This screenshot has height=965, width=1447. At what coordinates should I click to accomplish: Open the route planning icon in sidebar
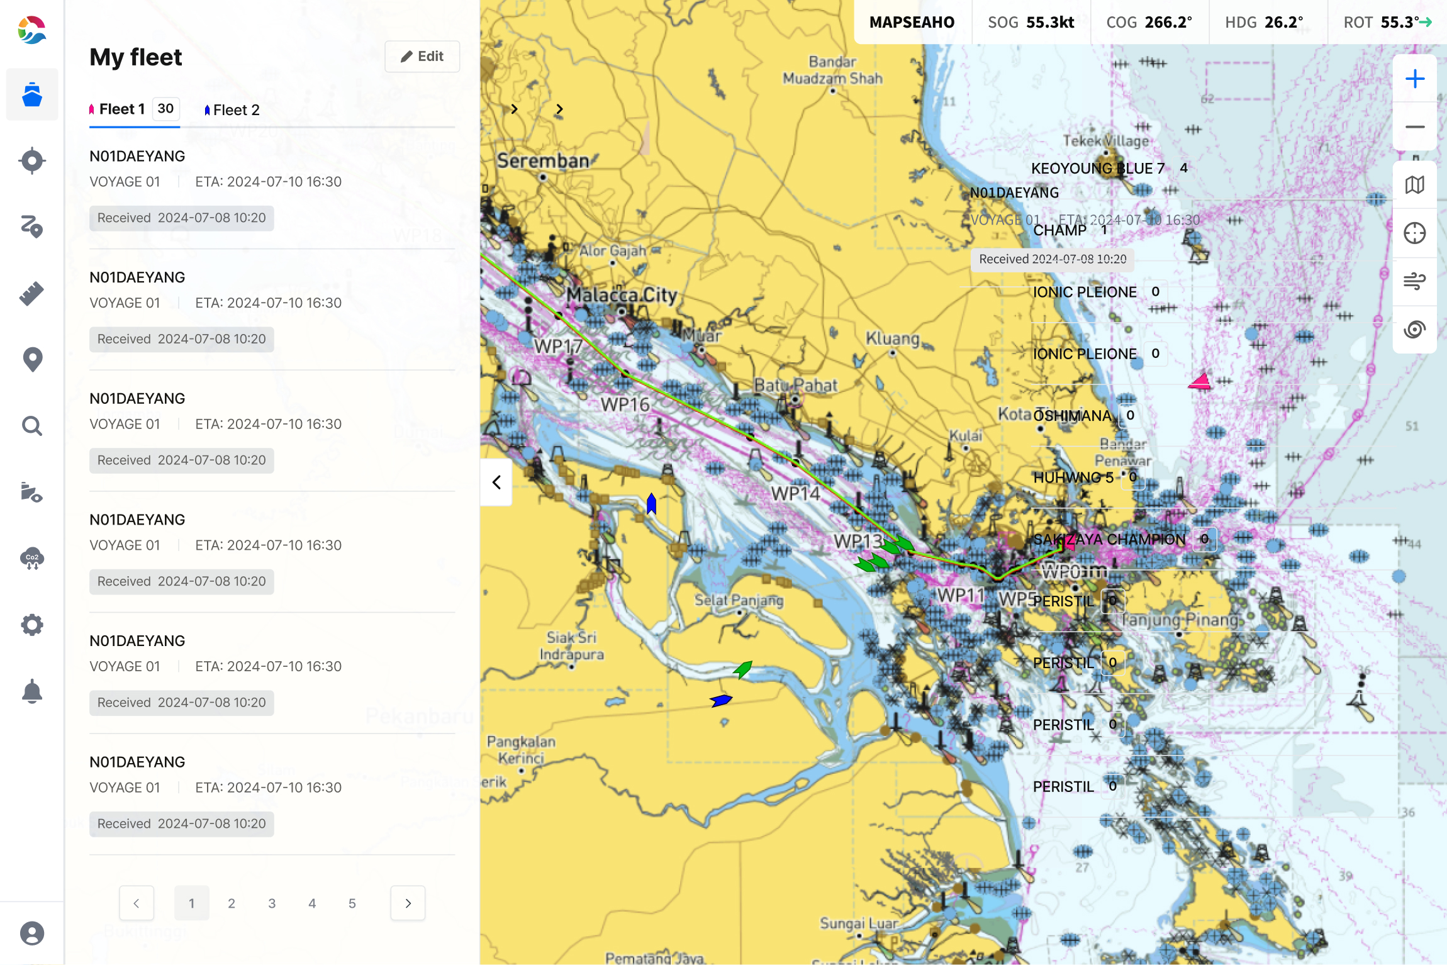(32, 227)
